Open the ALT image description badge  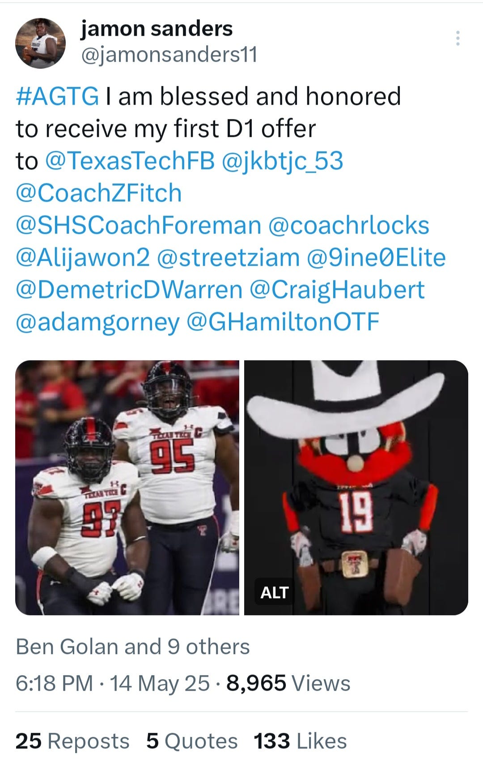(x=274, y=592)
